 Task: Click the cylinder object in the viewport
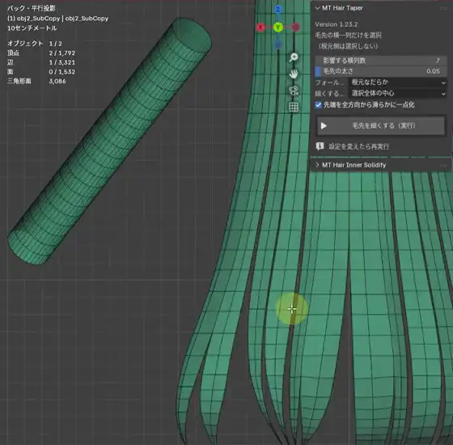tap(110, 141)
